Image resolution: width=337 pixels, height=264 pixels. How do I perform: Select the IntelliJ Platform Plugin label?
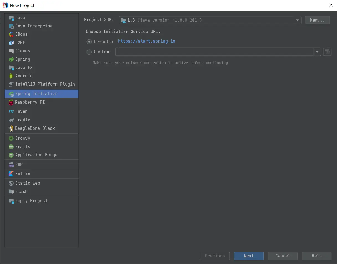click(x=45, y=84)
